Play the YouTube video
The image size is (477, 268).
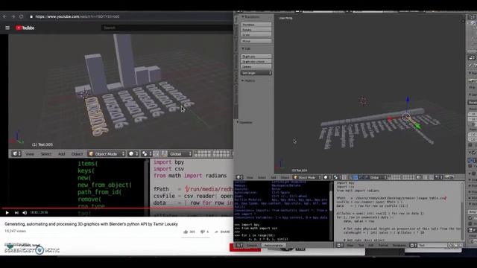pyautogui.click(x=7, y=213)
